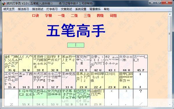Choose the 四级 practice level
Image resolution: width=174 pixels, height=109 pixels.
click(100, 16)
